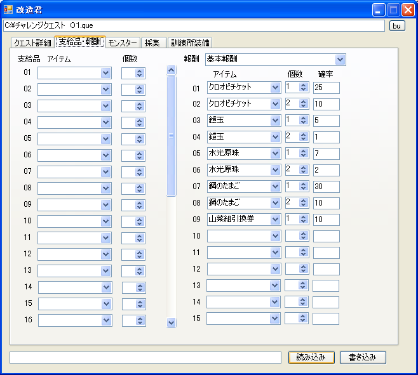Image resolution: width=418 pixels, height=375 pixels.
Task: Click supply item 05 quantity stepper
Action: click(140, 139)
